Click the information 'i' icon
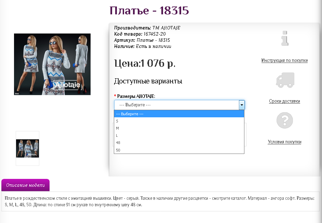Screen dimensions: 322x223 click(x=284, y=38)
